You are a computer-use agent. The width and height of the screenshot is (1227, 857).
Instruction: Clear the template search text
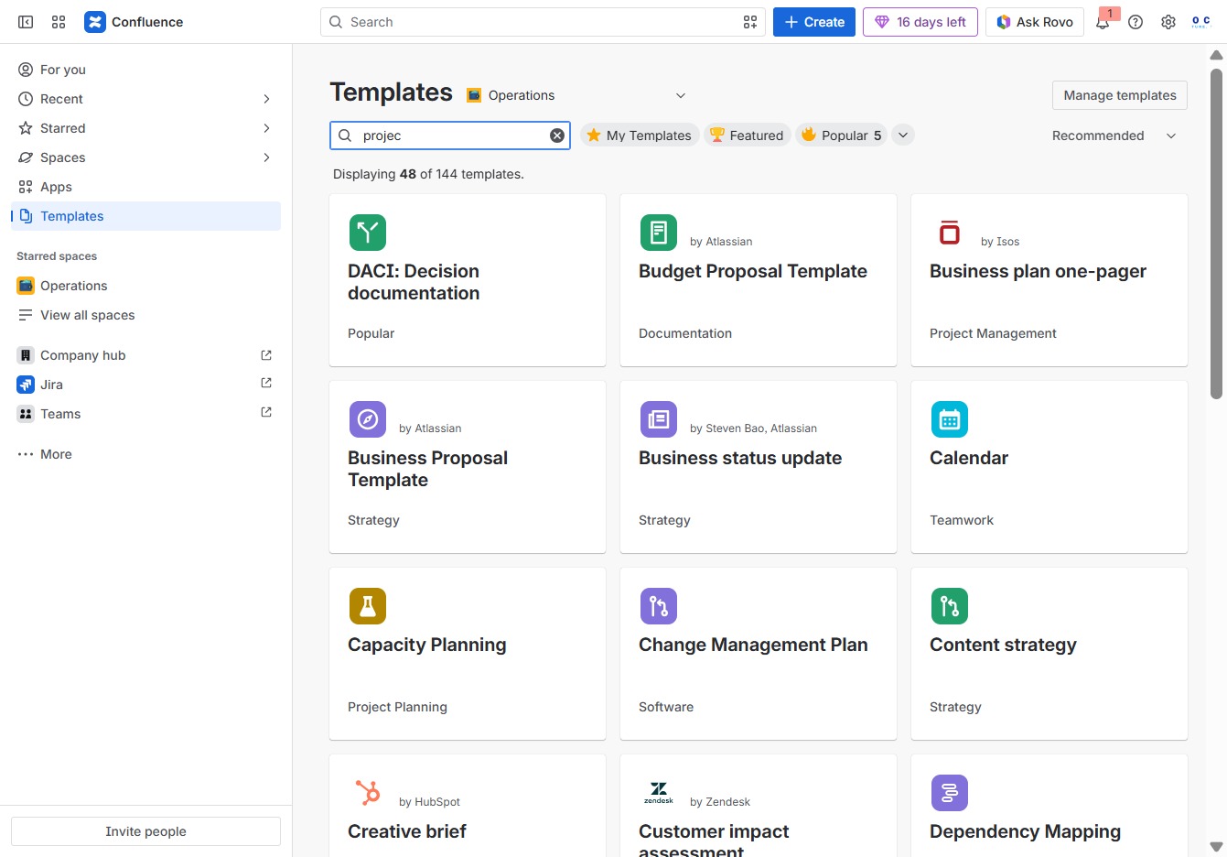point(556,136)
